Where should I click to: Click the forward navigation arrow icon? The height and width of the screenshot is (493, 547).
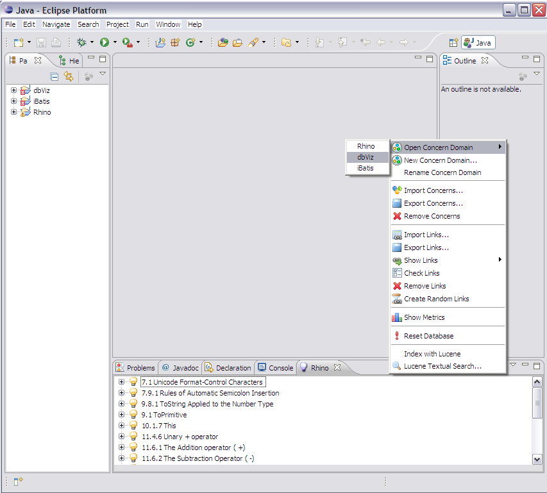click(x=403, y=42)
